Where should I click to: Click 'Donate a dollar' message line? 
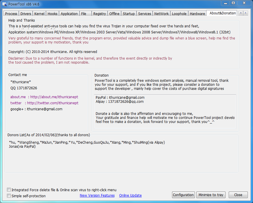[x=144, y=114]
